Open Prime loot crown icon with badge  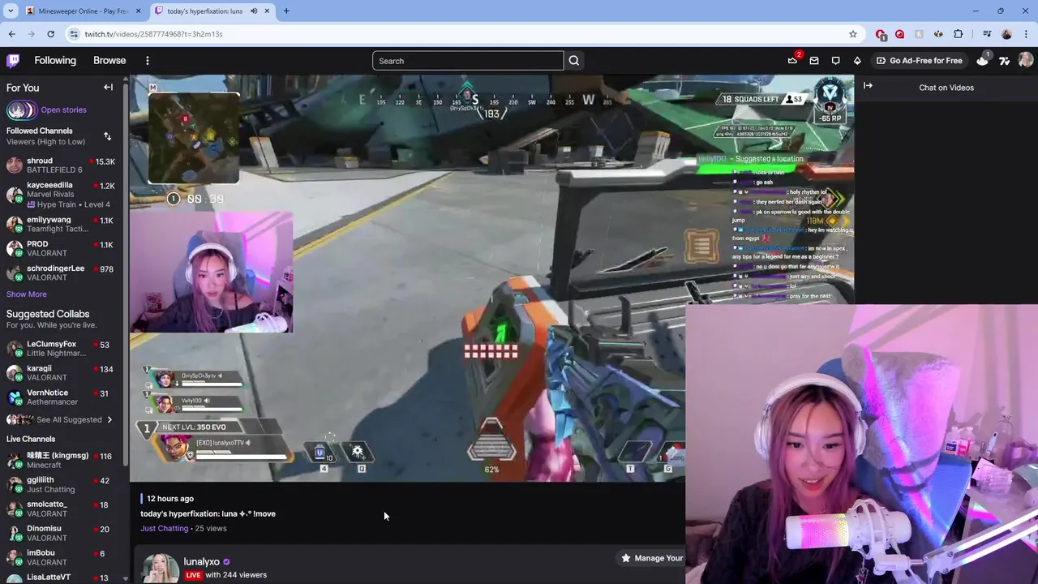pyautogui.click(x=792, y=61)
